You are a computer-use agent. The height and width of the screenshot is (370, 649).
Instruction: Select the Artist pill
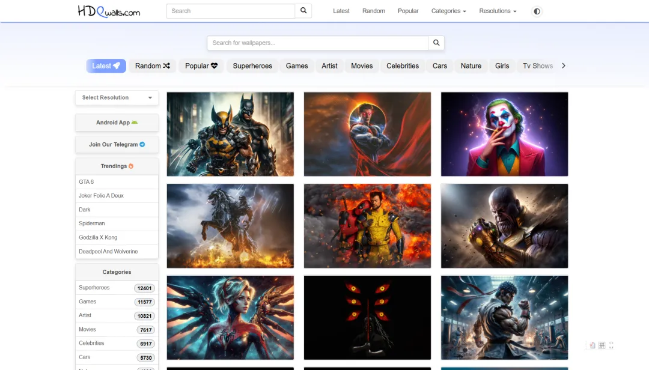click(329, 66)
